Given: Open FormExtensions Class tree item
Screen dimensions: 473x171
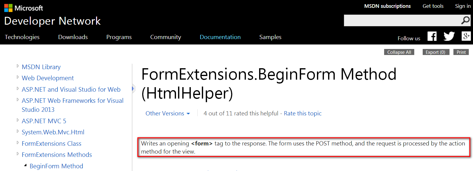Looking at the screenshot, I should (x=52, y=143).
